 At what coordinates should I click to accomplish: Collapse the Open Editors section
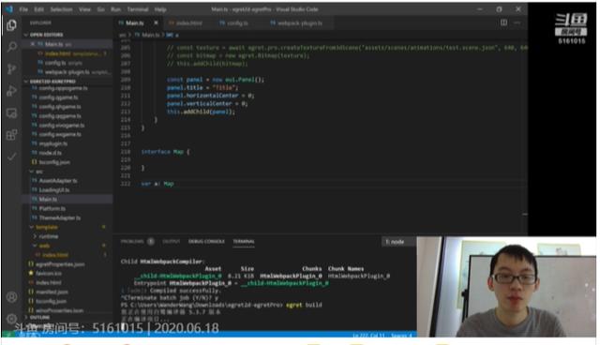point(46,35)
